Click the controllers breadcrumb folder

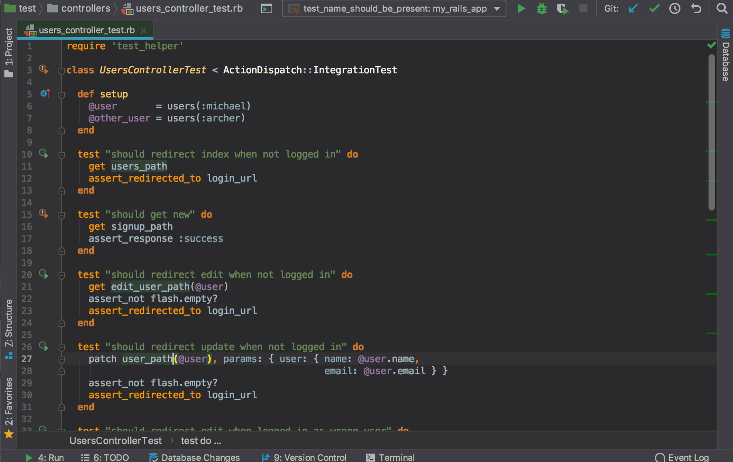(x=85, y=8)
